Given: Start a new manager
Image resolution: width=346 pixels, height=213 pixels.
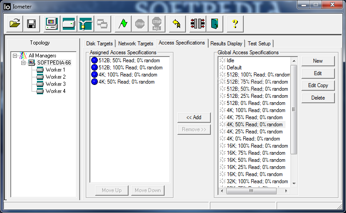Looking at the screenshot, I should point(52,24).
